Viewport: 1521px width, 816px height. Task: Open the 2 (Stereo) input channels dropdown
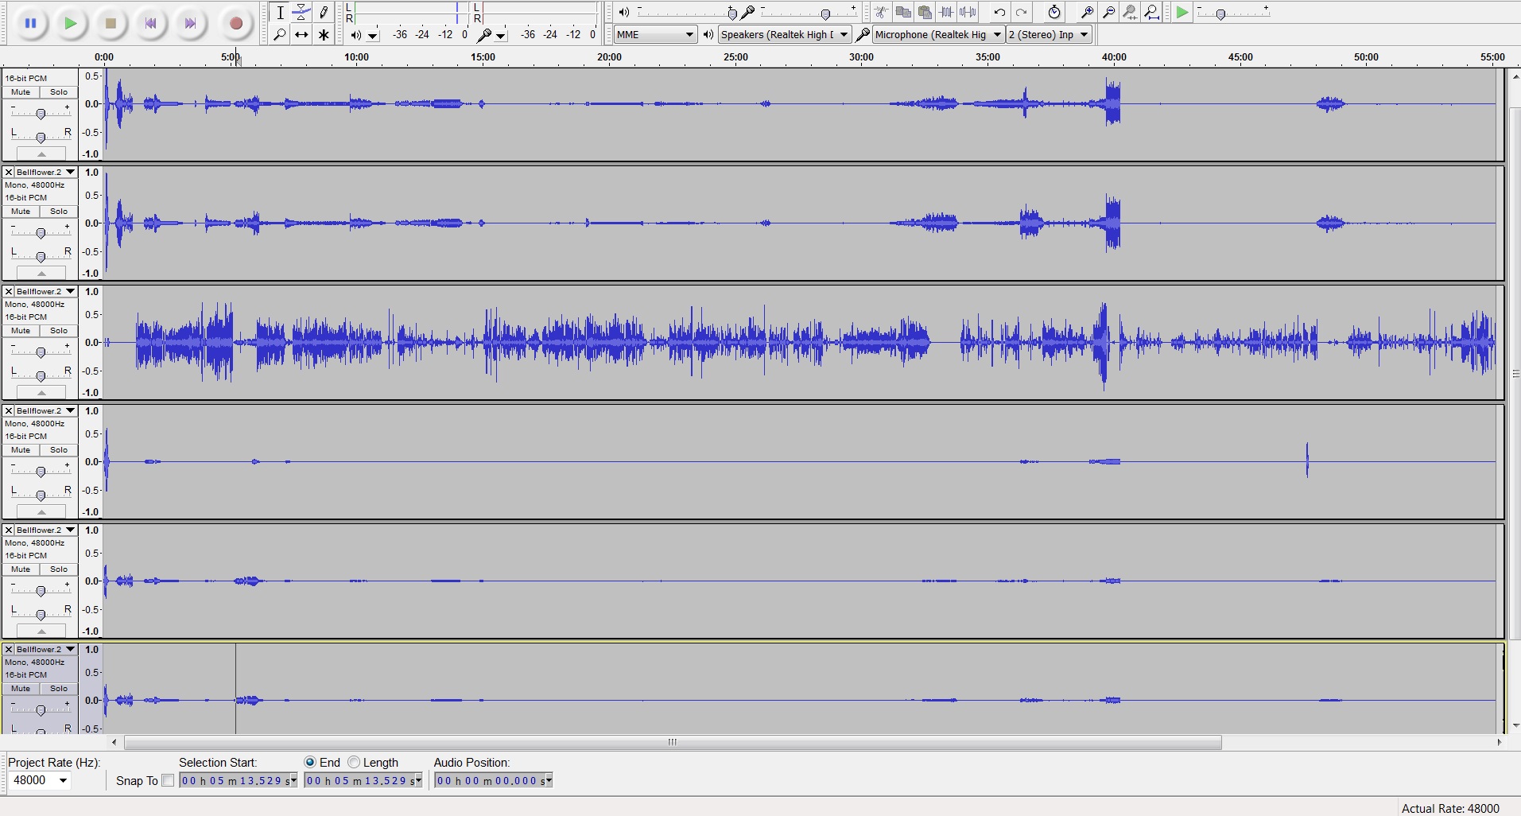tap(1049, 34)
